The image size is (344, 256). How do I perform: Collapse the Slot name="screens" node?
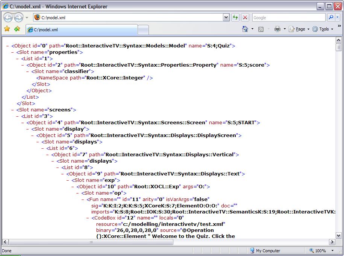coord(13,110)
